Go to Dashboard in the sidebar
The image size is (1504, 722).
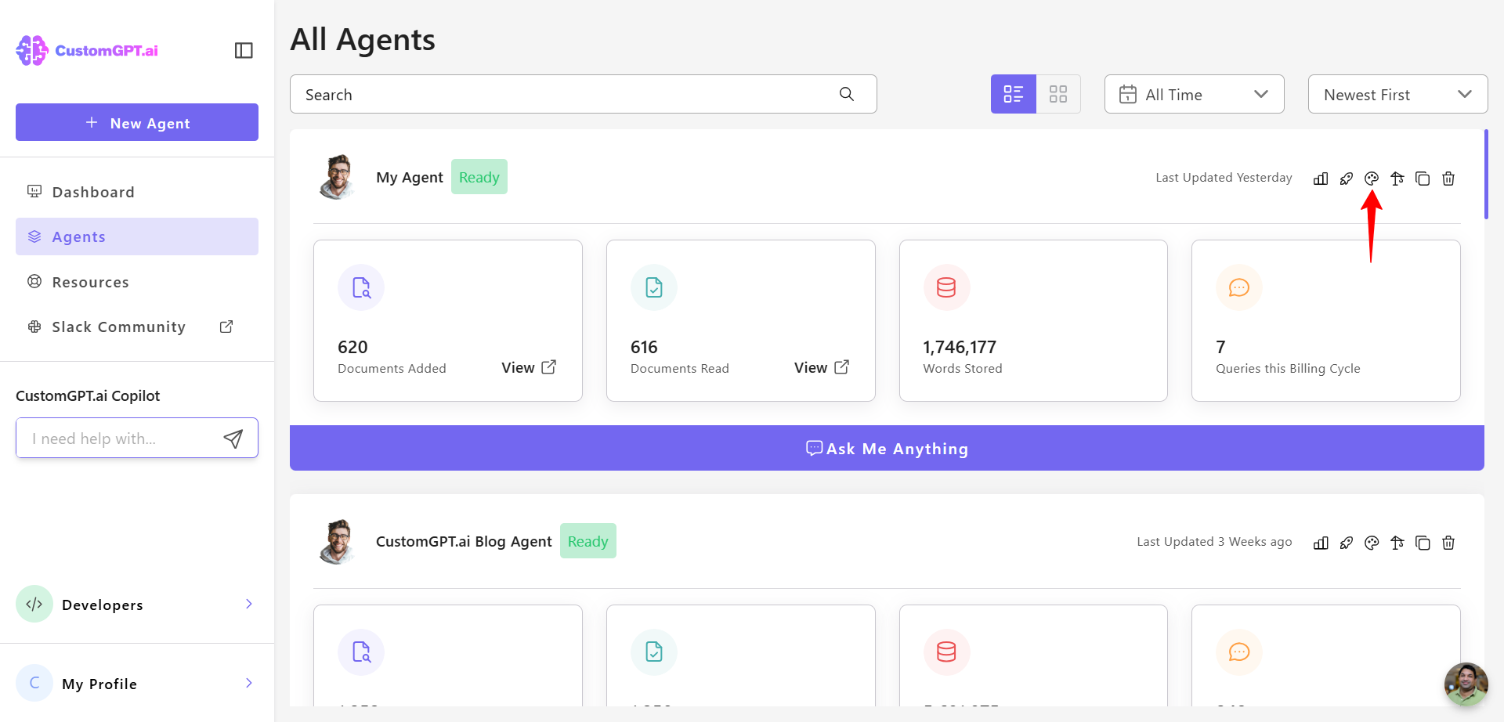137,192
